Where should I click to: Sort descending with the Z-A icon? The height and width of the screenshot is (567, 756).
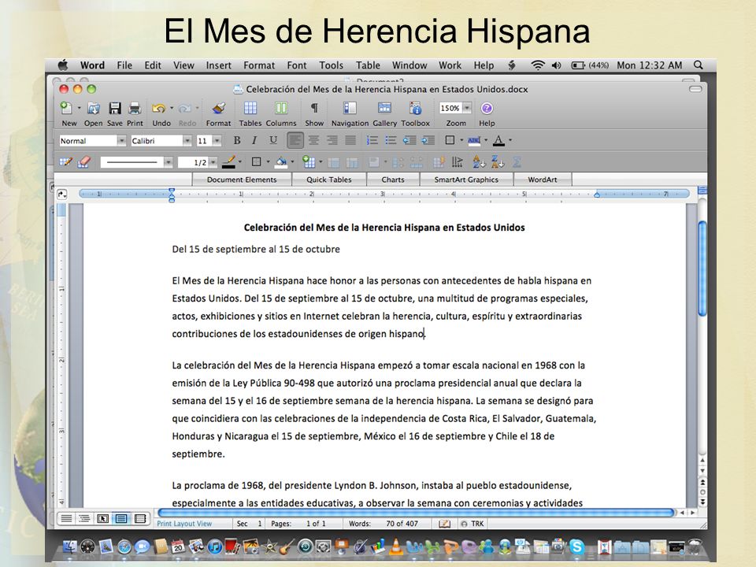[498, 162]
